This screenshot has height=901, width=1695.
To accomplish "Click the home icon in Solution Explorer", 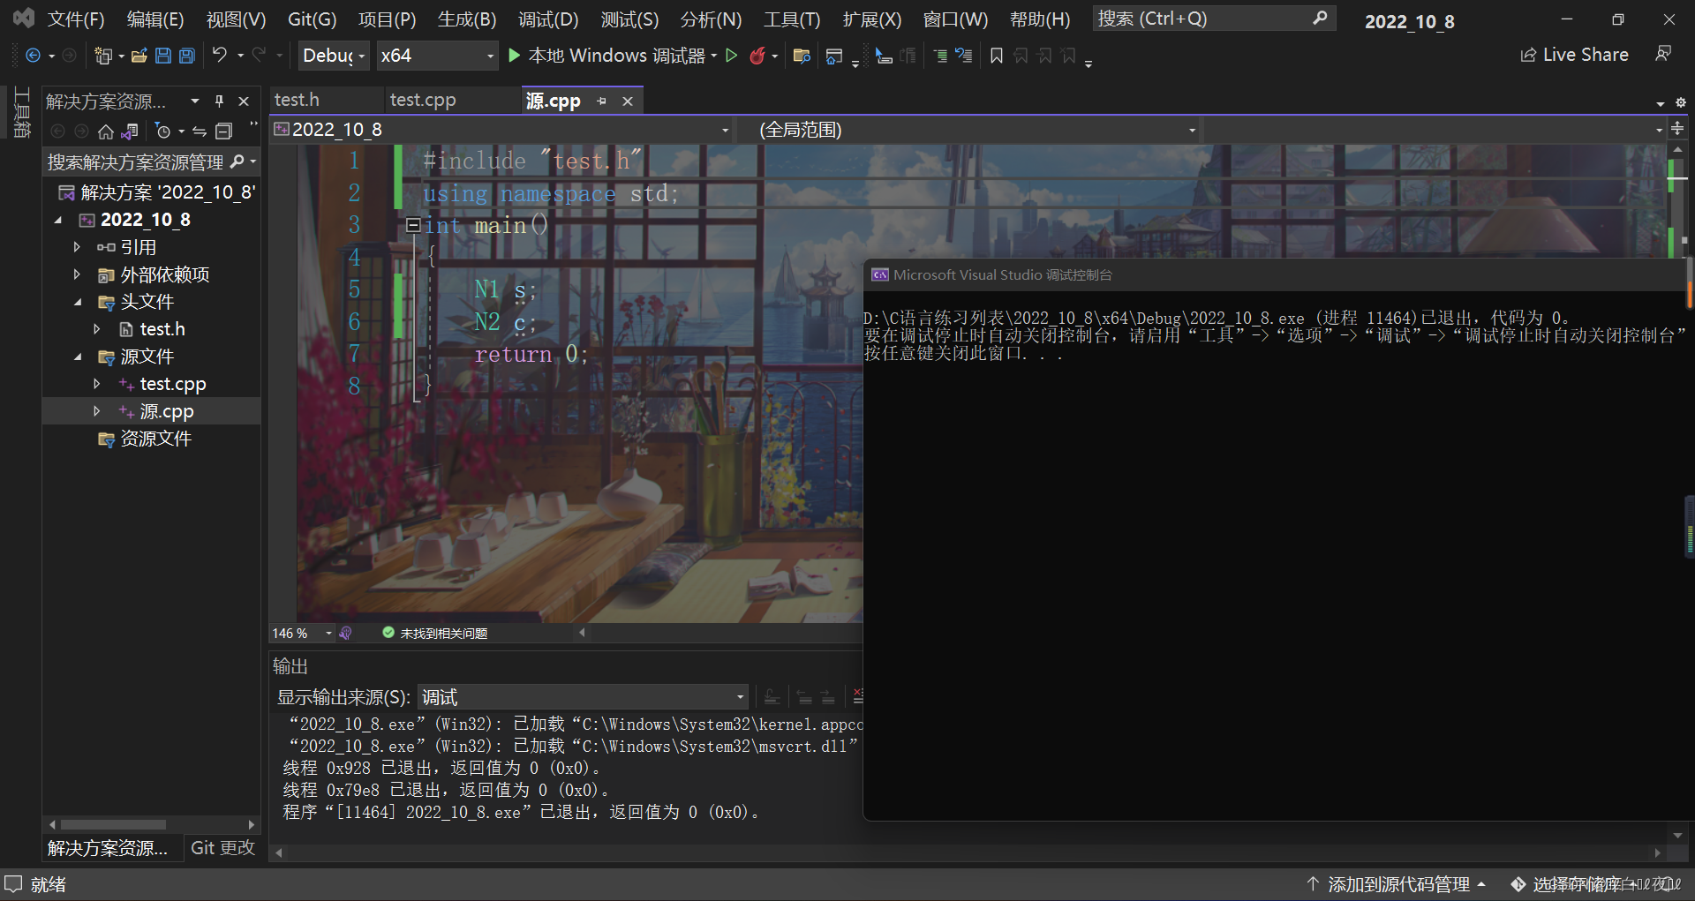I will [x=106, y=131].
